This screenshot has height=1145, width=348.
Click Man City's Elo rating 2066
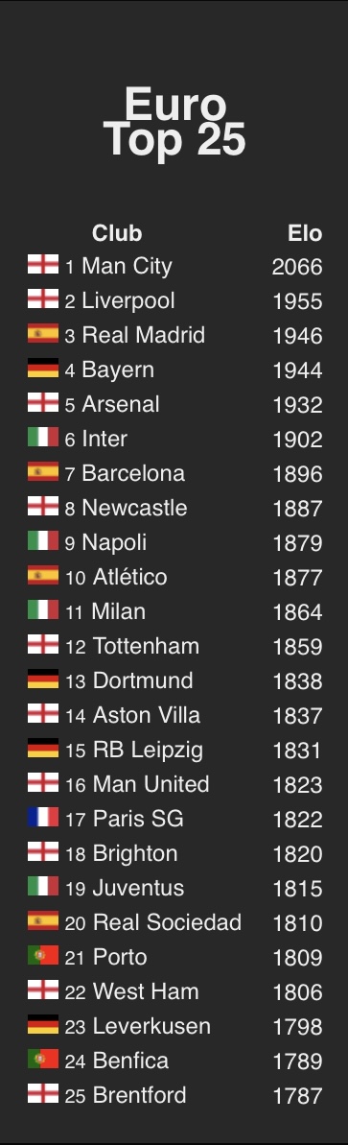[297, 267]
